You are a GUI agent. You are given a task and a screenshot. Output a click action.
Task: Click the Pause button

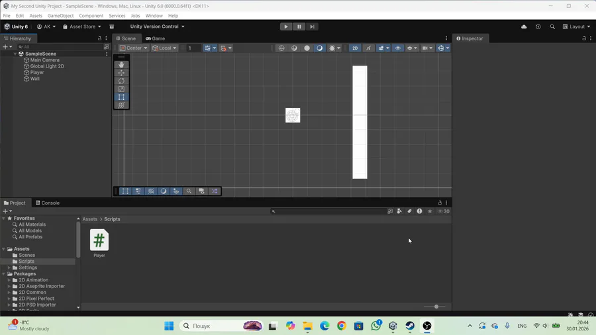(299, 26)
